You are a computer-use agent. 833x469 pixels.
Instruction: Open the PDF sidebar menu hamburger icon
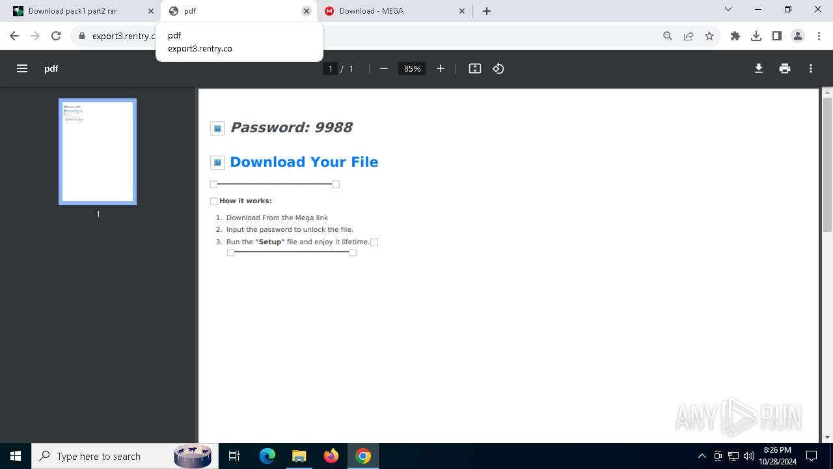point(22,68)
